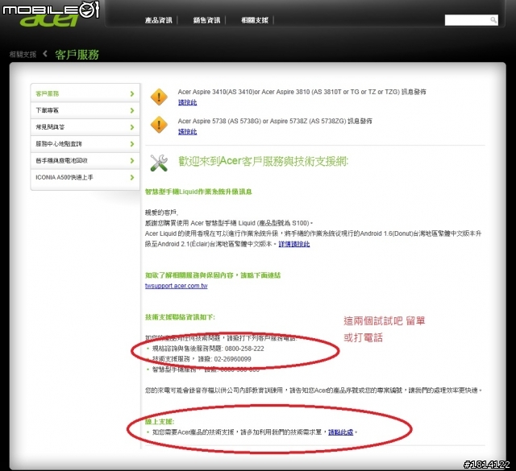This screenshot has height=471, width=516.
Task: Click the breadcrumb back arrow icon
Action: point(45,54)
